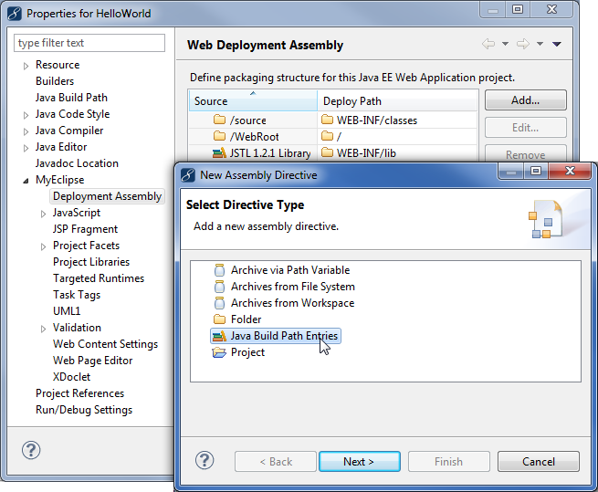This screenshot has width=598, height=492.
Task: Click the Archives from File System icon
Action: (x=219, y=287)
